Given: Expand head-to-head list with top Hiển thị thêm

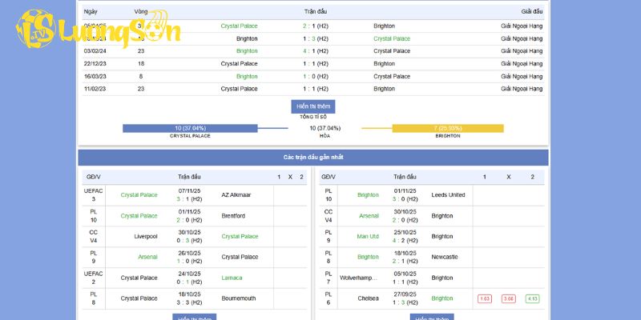Looking at the screenshot, I should click(x=312, y=106).
